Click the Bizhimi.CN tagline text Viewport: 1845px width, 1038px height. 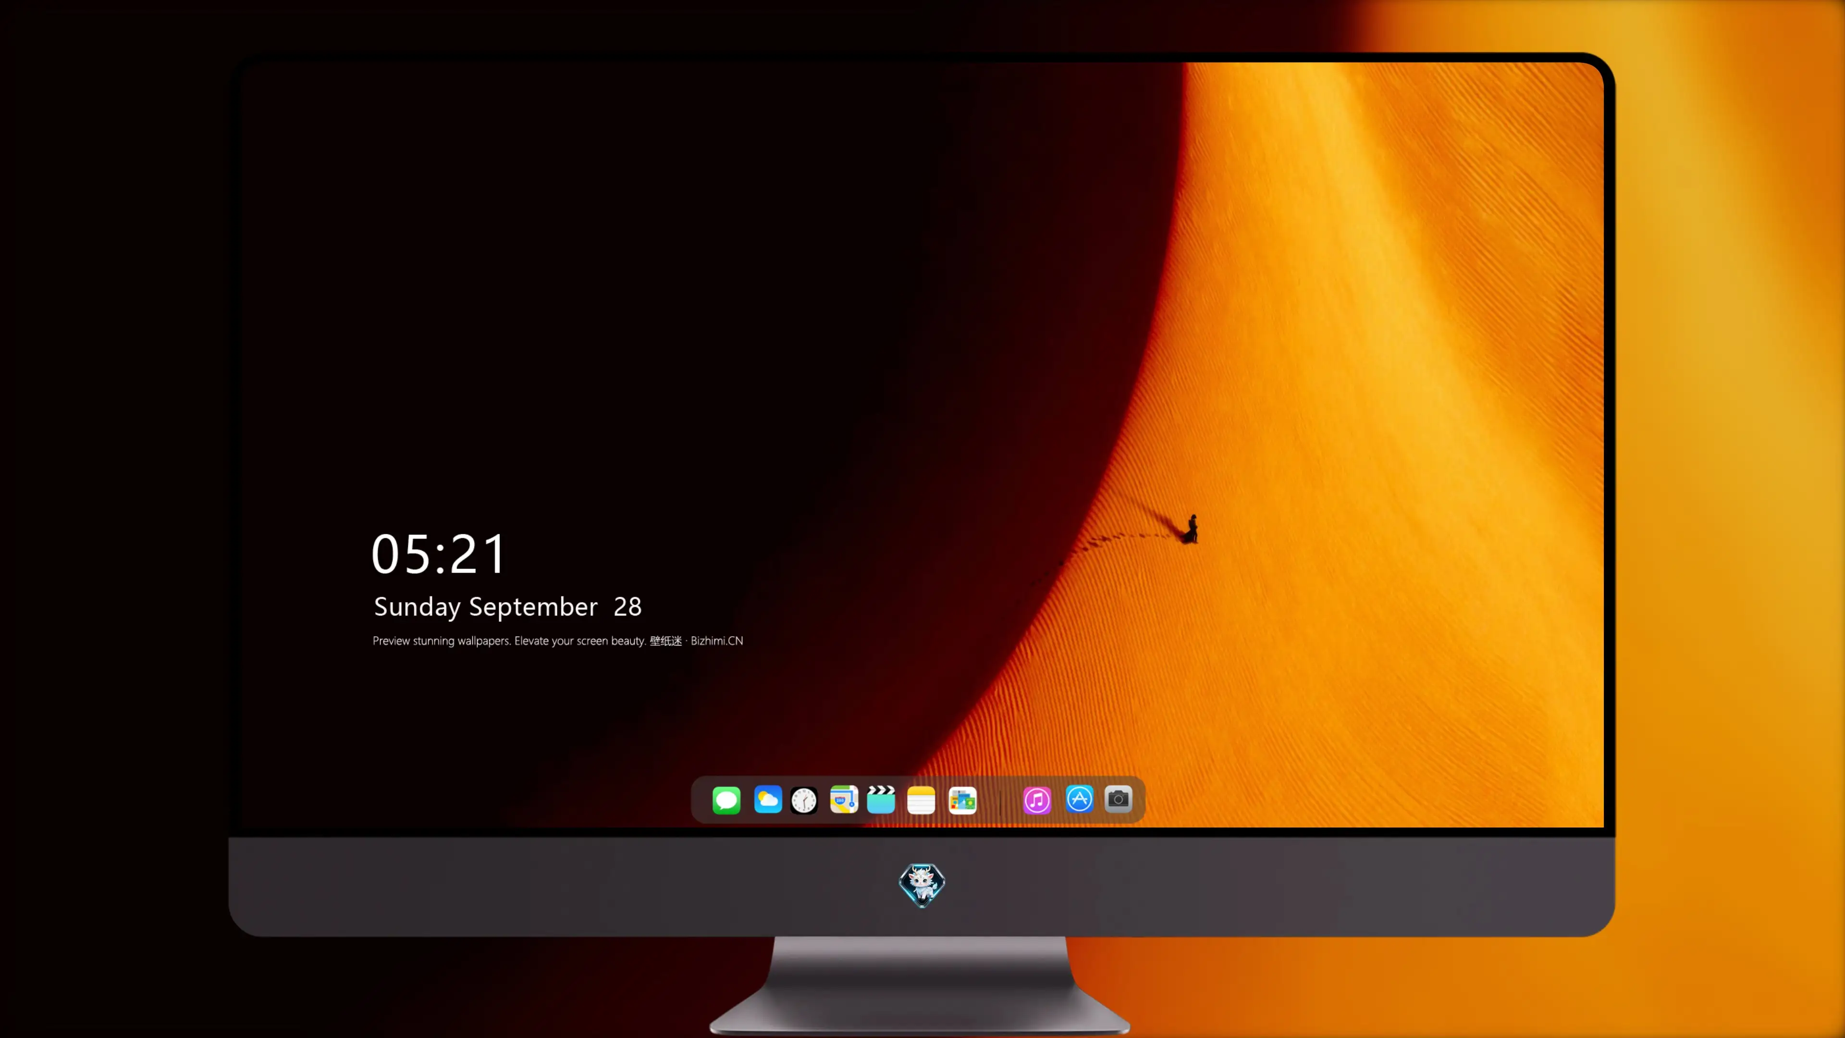pyautogui.click(x=558, y=641)
